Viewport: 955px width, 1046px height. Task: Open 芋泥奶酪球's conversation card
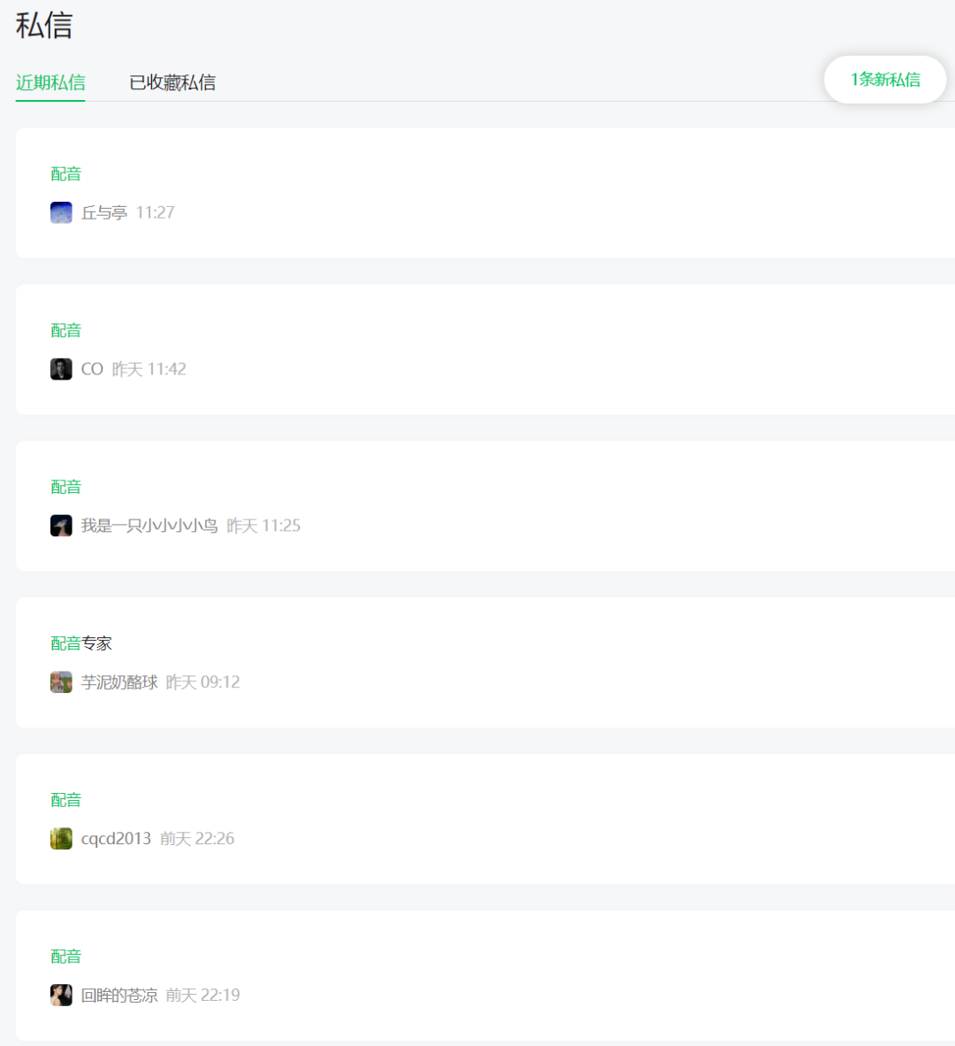[477, 663]
